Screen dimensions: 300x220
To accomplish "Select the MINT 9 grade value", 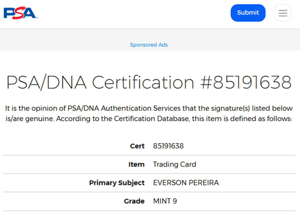I will click(165, 201).
